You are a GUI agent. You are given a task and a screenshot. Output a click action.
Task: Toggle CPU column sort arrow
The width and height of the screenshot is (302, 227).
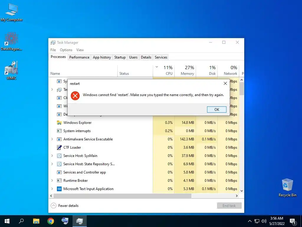pyautogui.click(x=157, y=67)
